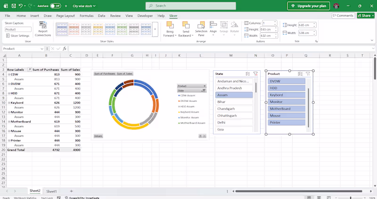Image resolution: width=377 pixels, height=199 pixels.
Task: Toggle multi-select in Product slicer
Action: click(300, 74)
